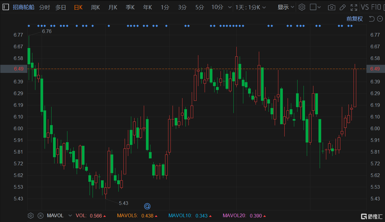Click the VS compare button
The width and height of the screenshot is (385, 222).
pyautogui.click(x=365, y=7)
